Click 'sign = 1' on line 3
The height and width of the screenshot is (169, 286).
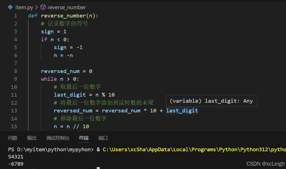(x=54, y=32)
